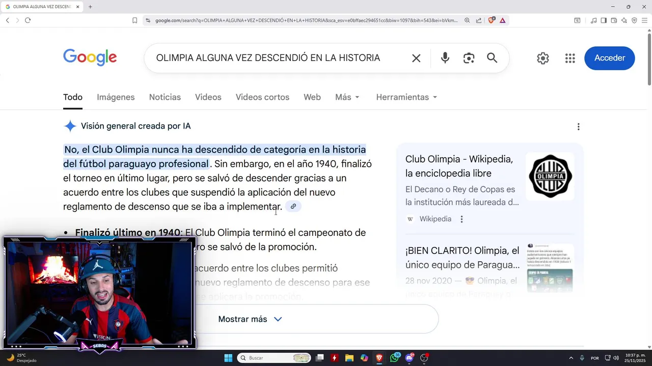652x366 pixels.
Task: Open the Wikipedia result three-dot options
Action: [461, 219]
